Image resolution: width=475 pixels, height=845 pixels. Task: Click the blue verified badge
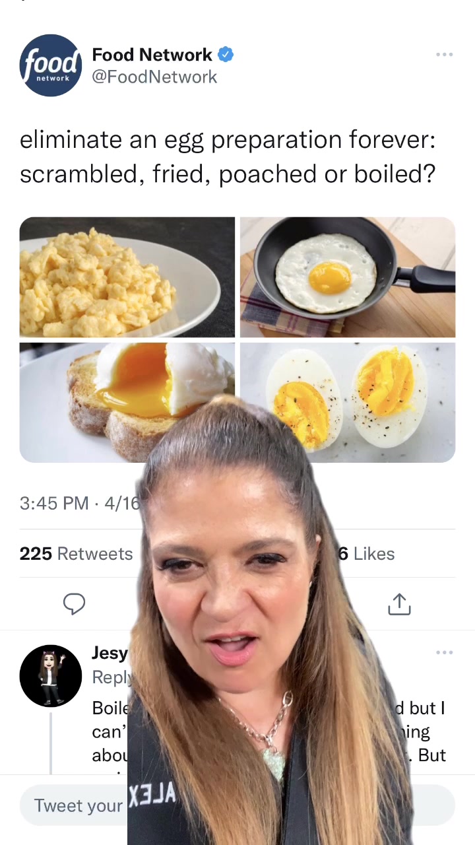pos(226,54)
